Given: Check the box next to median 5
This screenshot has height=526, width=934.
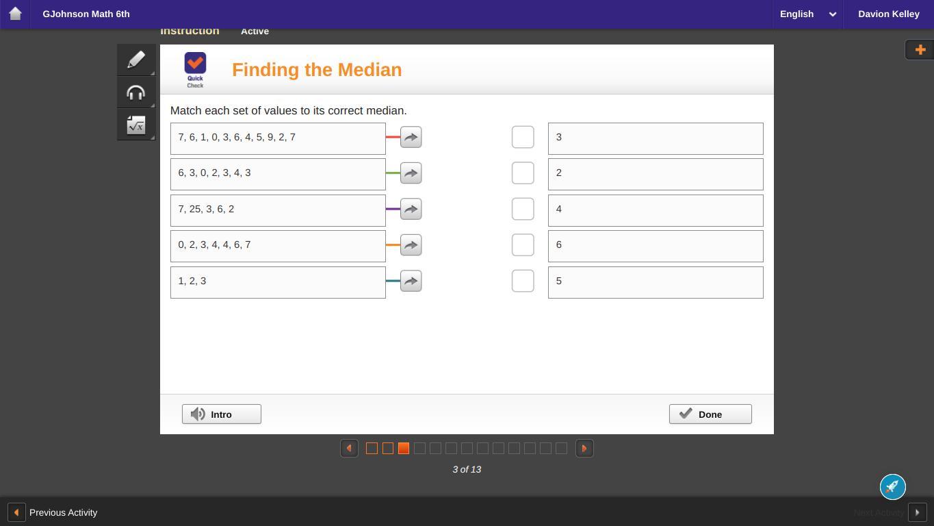Looking at the screenshot, I should [x=523, y=281].
